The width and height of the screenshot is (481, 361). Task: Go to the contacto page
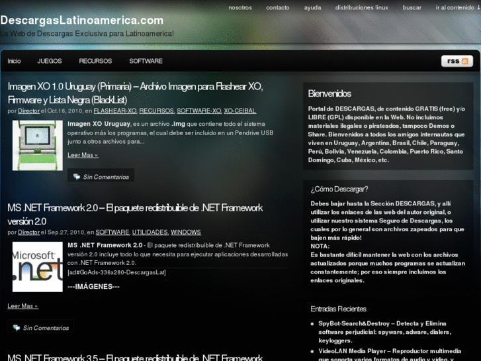pyautogui.click(x=278, y=8)
